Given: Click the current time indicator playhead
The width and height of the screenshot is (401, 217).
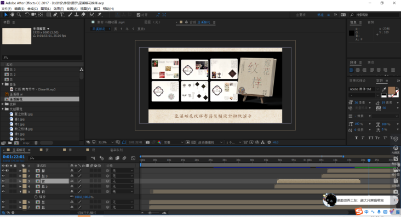Looking at the screenshot, I should coord(369,160).
